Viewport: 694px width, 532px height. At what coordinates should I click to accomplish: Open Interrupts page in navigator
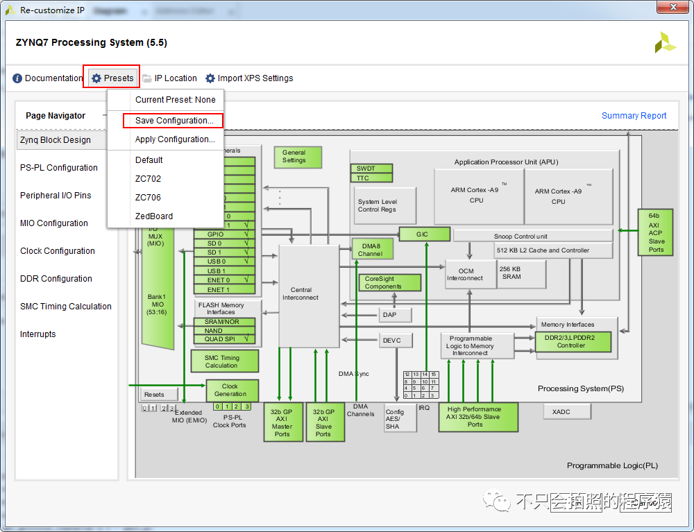pos(37,334)
